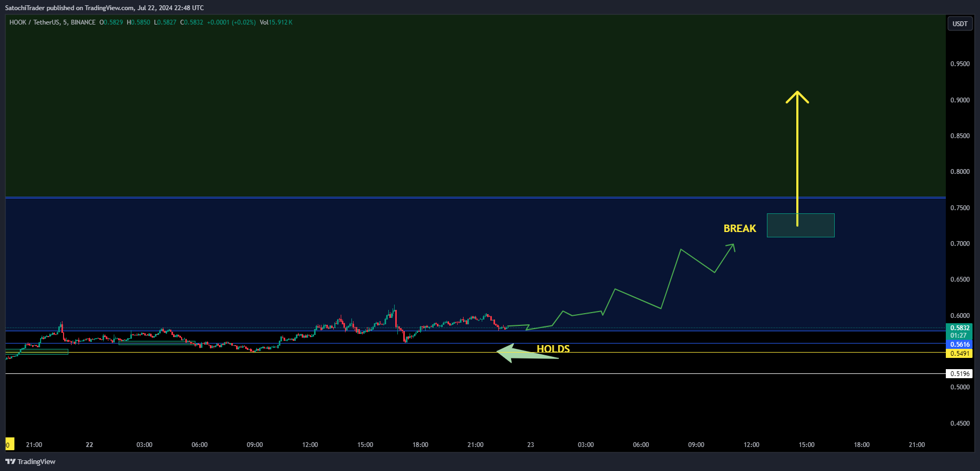Click the 0.4500 price scale label
980x471 pixels.
960,424
